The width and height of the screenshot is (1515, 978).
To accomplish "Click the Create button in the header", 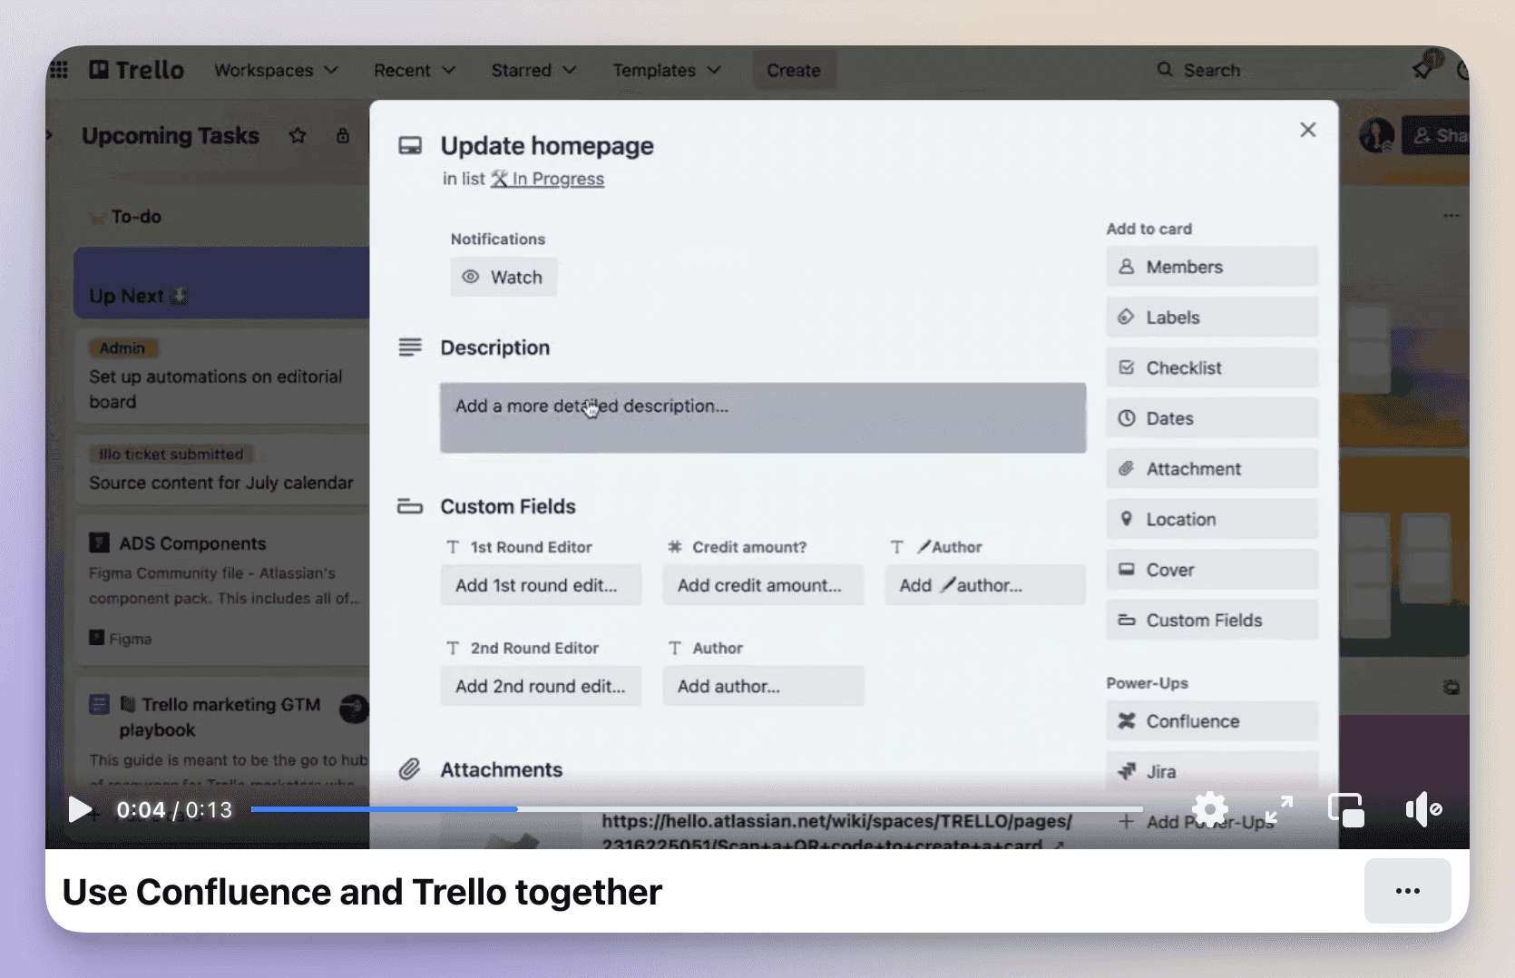I will (794, 70).
